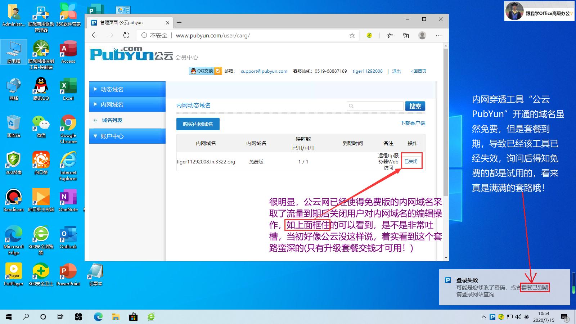Open the Action Center notification icon

click(565, 317)
